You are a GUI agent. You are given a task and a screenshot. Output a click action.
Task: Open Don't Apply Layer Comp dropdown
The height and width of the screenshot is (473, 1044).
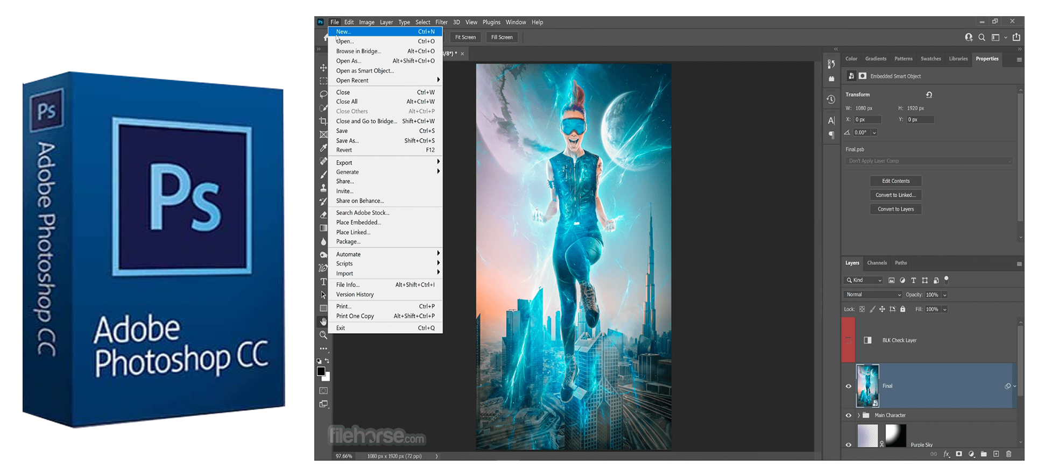929,161
